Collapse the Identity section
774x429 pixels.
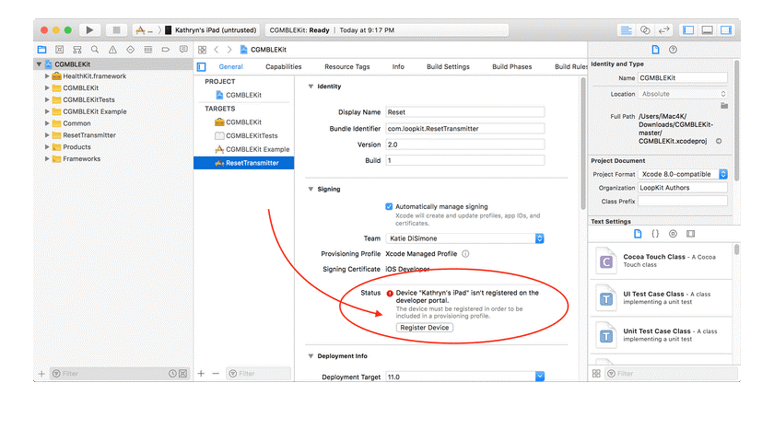tap(311, 87)
